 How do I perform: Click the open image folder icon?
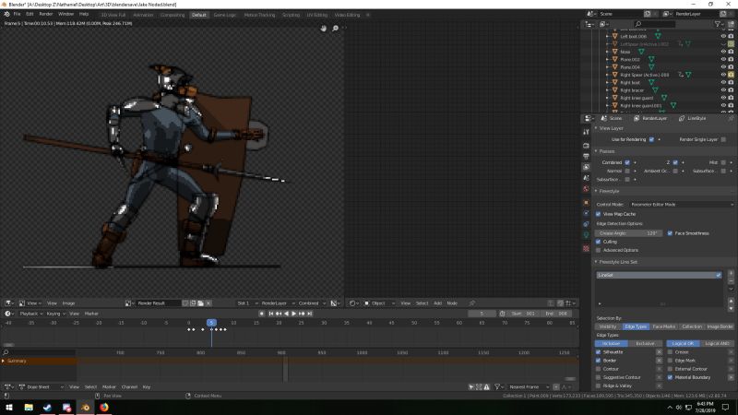[x=200, y=303]
